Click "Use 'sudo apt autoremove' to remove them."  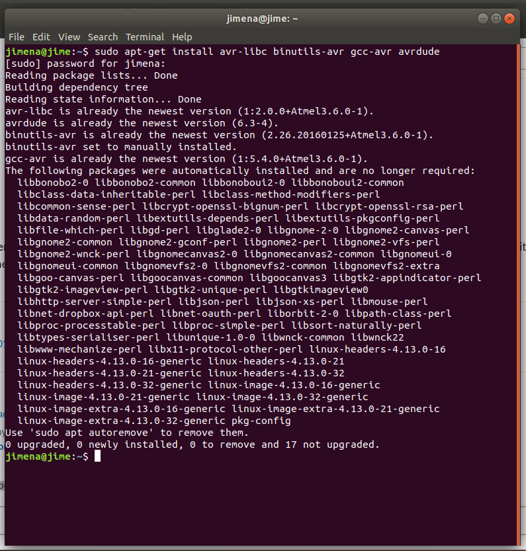coord(127,433)
